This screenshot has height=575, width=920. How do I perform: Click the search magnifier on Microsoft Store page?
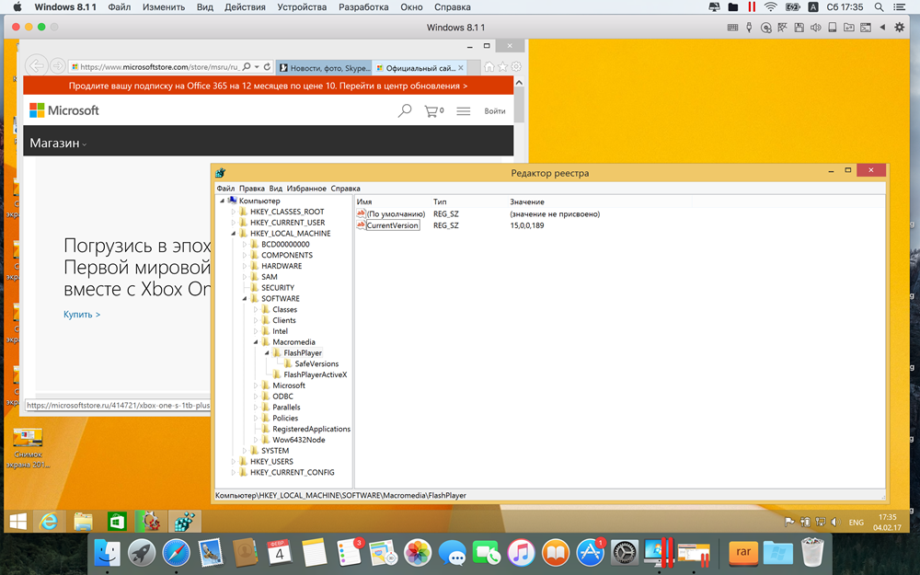pyautogui.click(x=405, y=110)
